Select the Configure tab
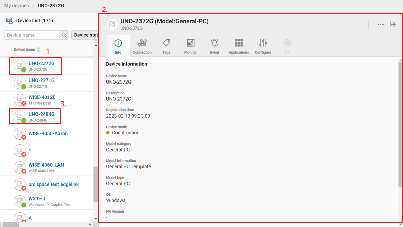 tap(263, 46)
